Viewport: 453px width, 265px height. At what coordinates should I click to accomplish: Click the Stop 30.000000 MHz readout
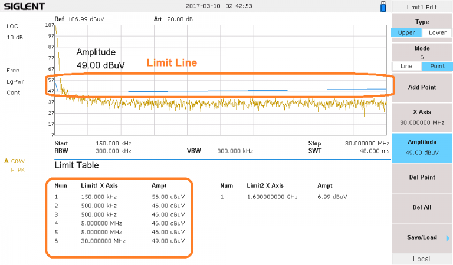348,143
